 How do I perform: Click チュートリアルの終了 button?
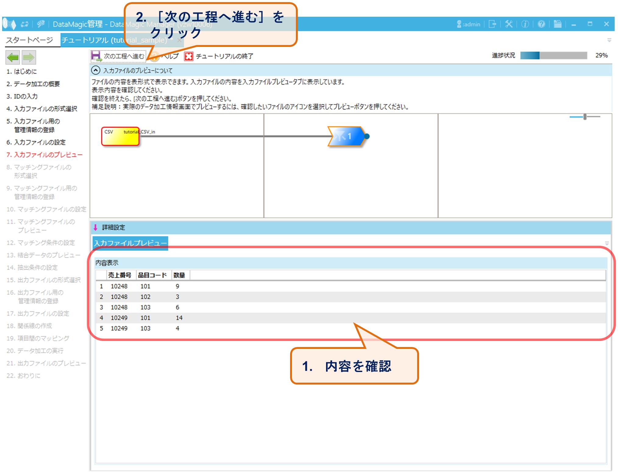point(219,56)
